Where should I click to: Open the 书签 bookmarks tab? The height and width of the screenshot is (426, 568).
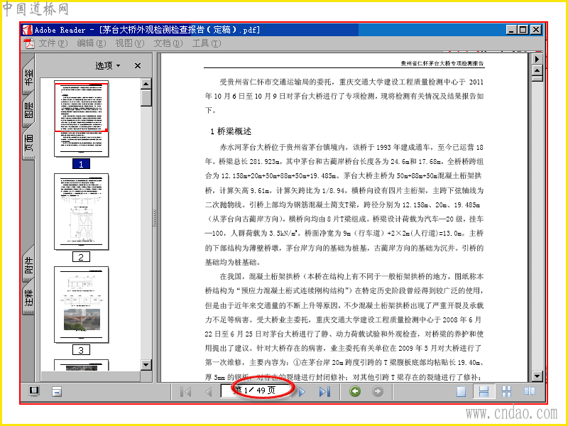click(x=28, y=76)
